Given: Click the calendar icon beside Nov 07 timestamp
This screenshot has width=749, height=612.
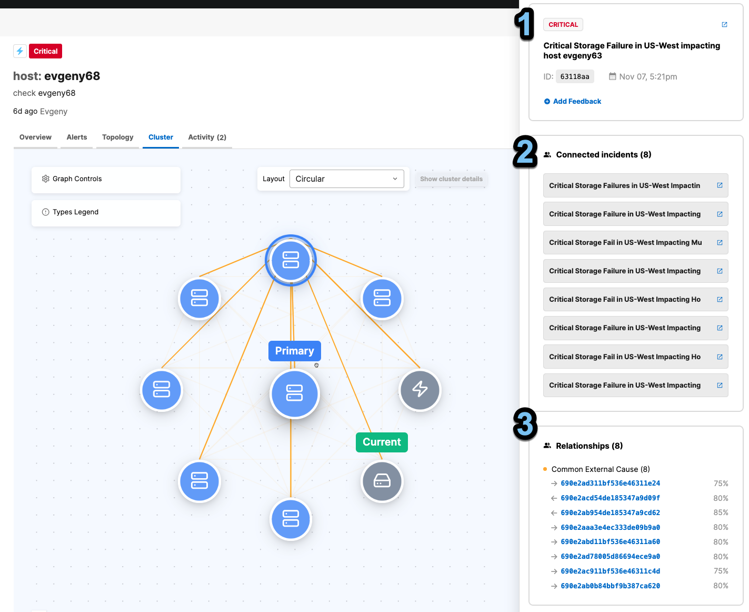Looking at the screenshot, I should 612,76.
